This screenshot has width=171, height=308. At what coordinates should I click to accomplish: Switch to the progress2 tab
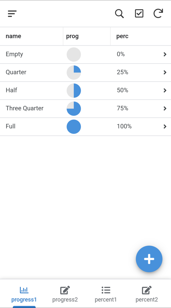pos(65,299)
